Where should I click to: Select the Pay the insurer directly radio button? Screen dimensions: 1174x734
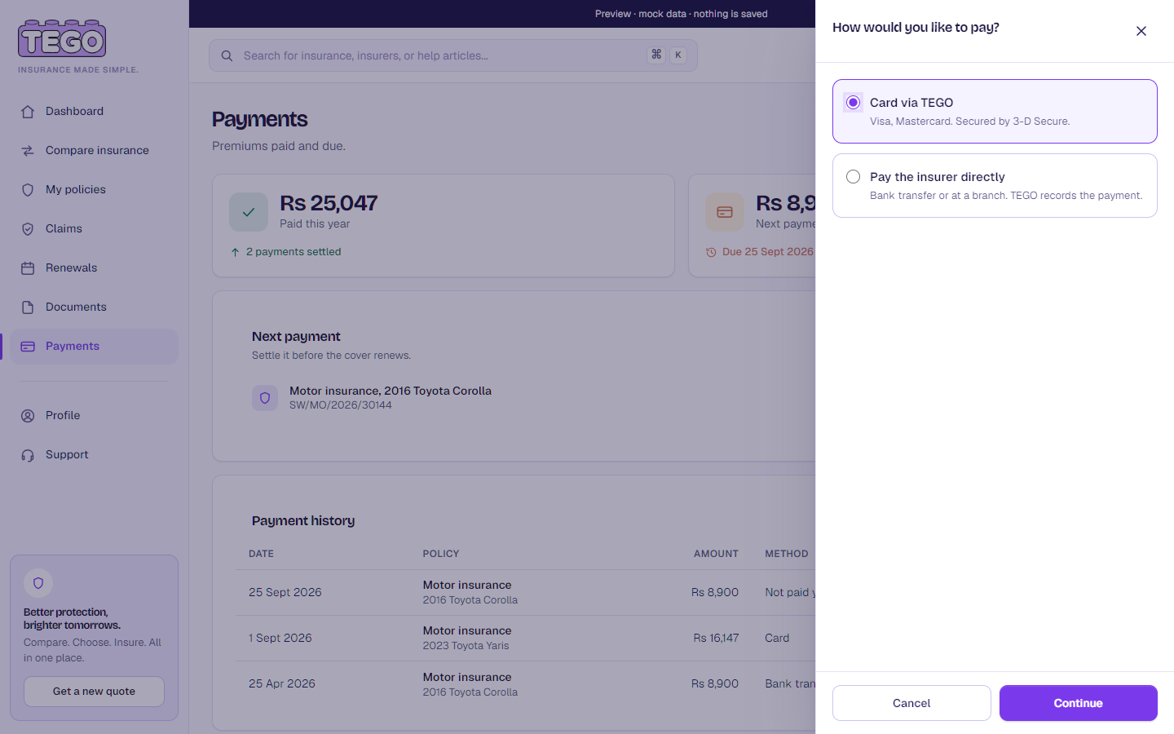pyautogui.click(x=853, y=177)
